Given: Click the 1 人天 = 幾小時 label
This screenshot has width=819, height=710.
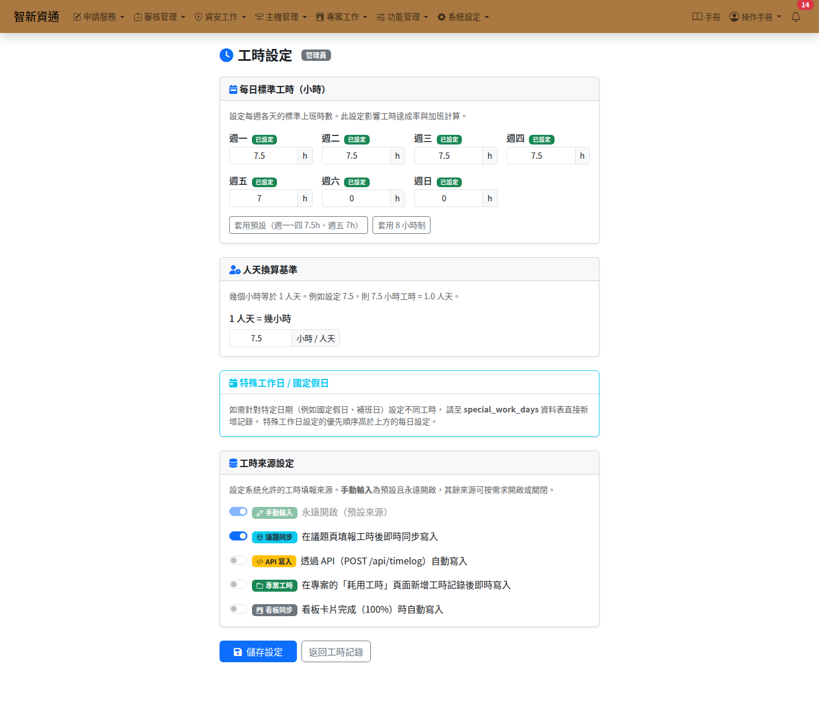Looking at the screenshot, I should coord(260,319).
